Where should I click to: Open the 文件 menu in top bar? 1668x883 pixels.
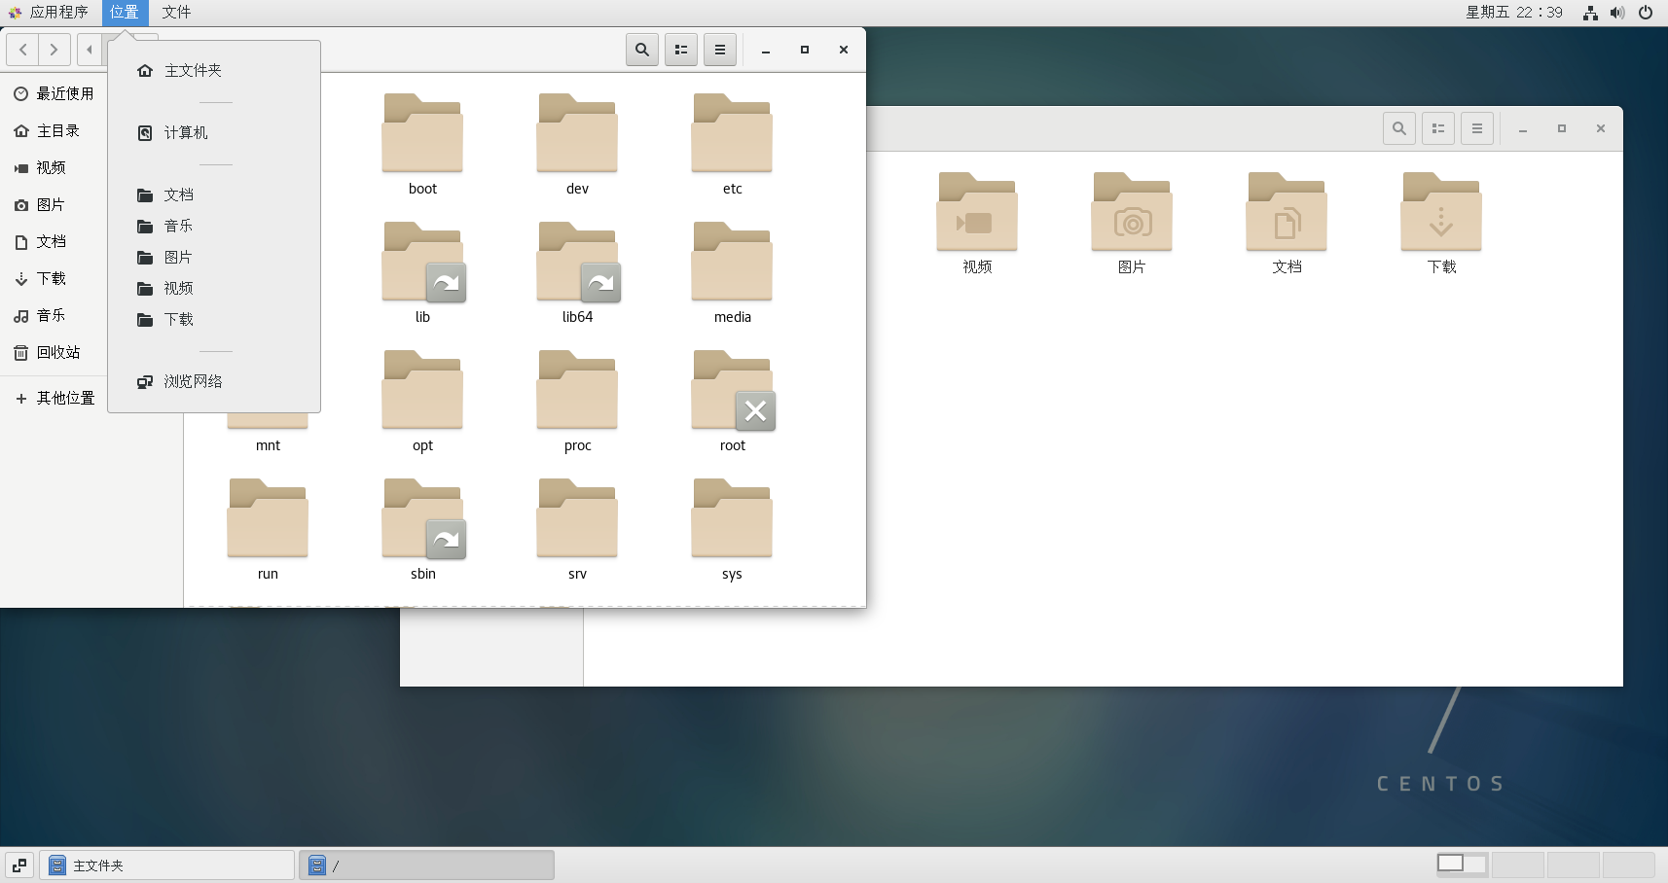(x=176, y=12)
